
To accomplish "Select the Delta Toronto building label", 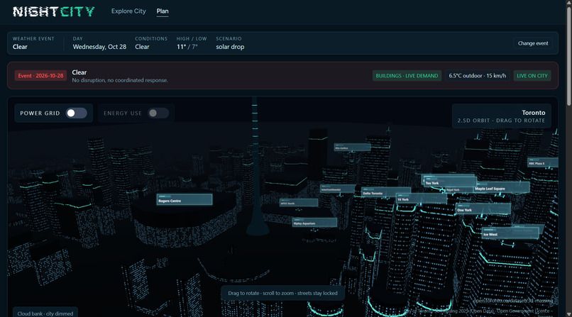I will coord(386,192).
